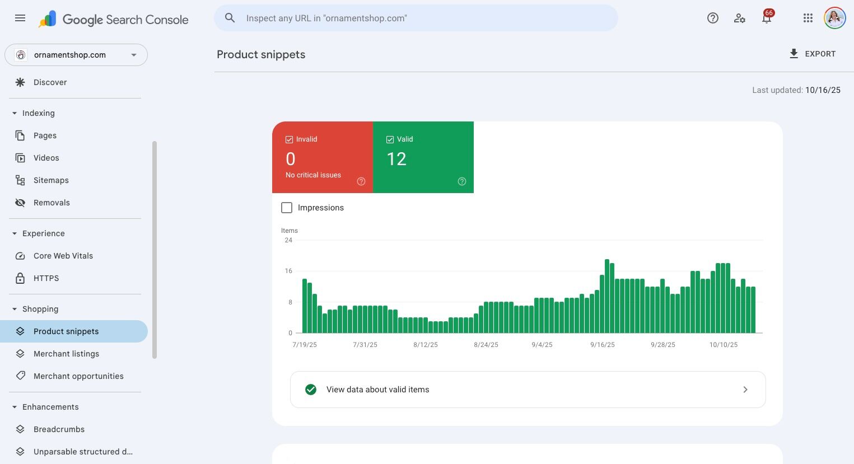Export the Product snippets report
Image resolution: width=854 pixels, height=464 pixels.
click(812, 54)
